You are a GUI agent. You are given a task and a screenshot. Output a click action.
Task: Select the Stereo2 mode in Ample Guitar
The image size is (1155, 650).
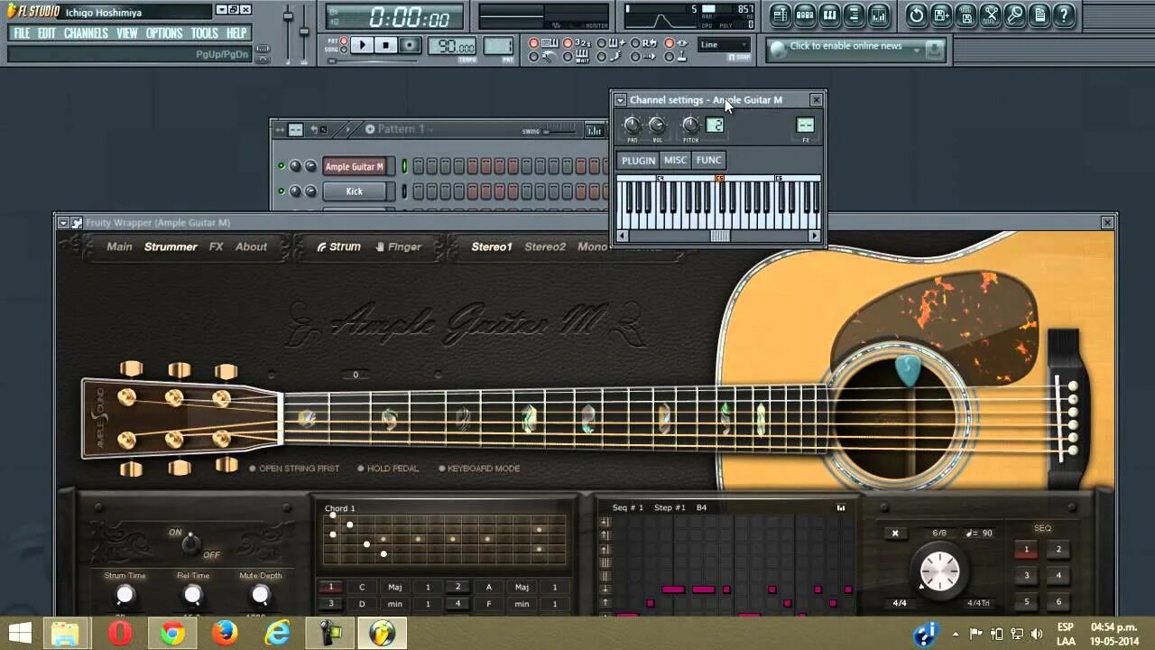(545, 246)
